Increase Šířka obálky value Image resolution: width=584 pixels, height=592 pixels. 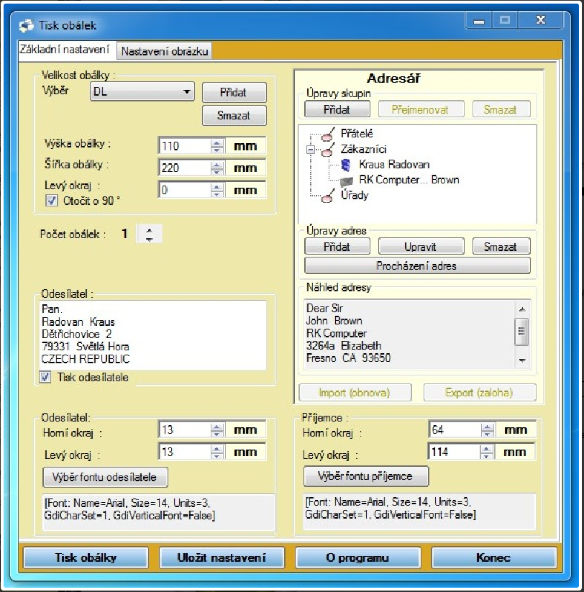[217, 165]
